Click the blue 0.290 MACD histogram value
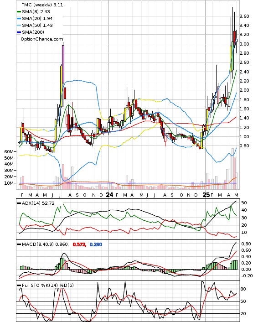258x322 pixels. pos(96,244)
